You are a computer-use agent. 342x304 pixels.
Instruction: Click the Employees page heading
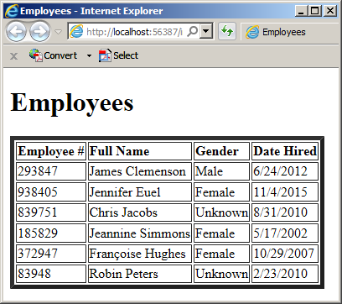pos(72,102)
